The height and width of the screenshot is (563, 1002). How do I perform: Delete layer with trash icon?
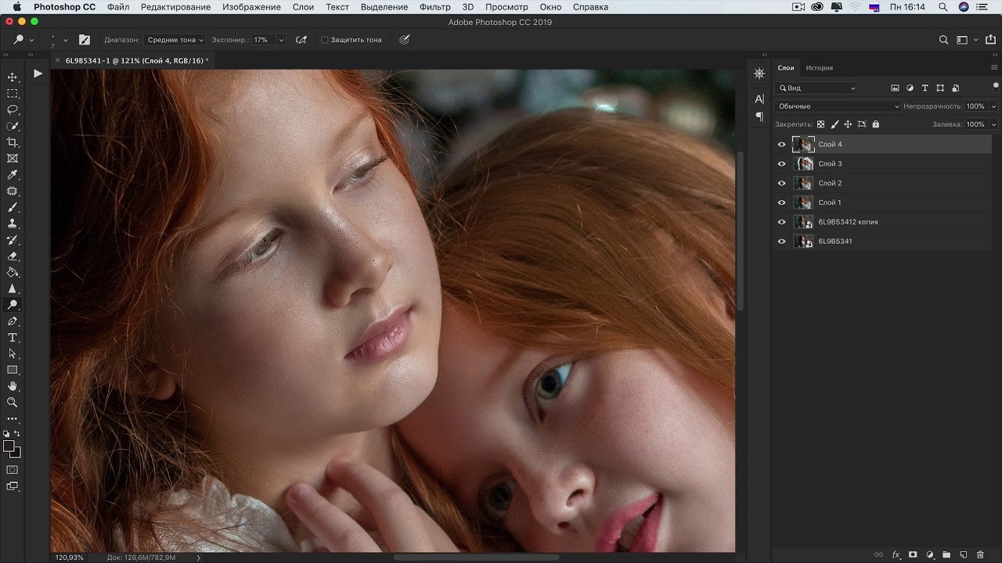[x=980, y=555]
